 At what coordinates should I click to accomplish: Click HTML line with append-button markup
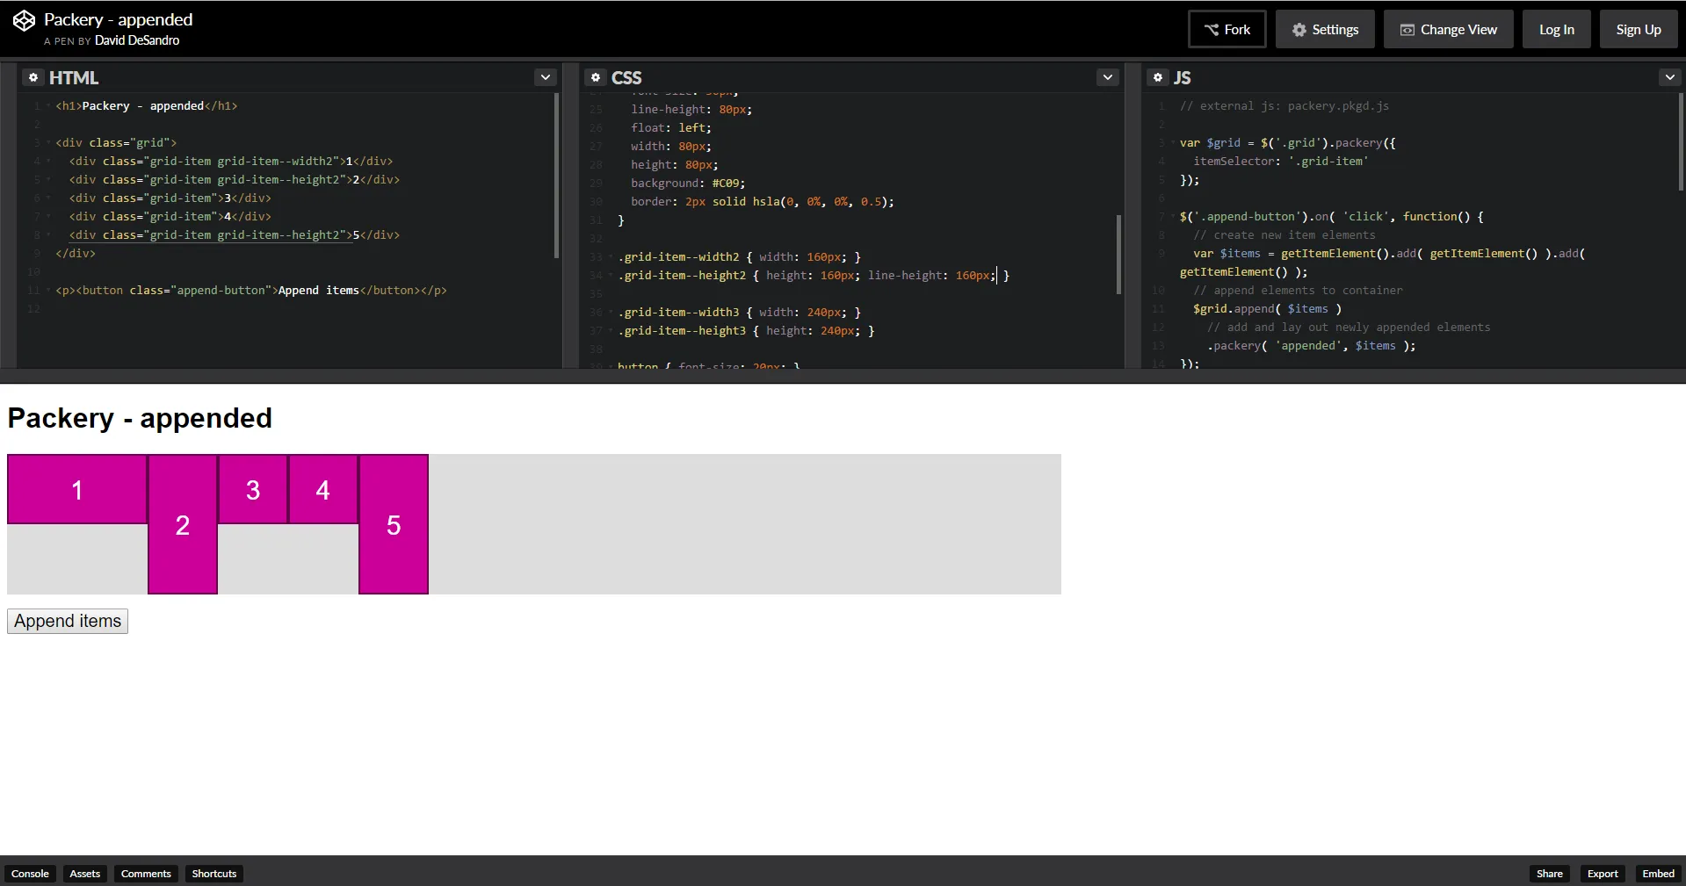pyautogui.click(x=251, y=291)
